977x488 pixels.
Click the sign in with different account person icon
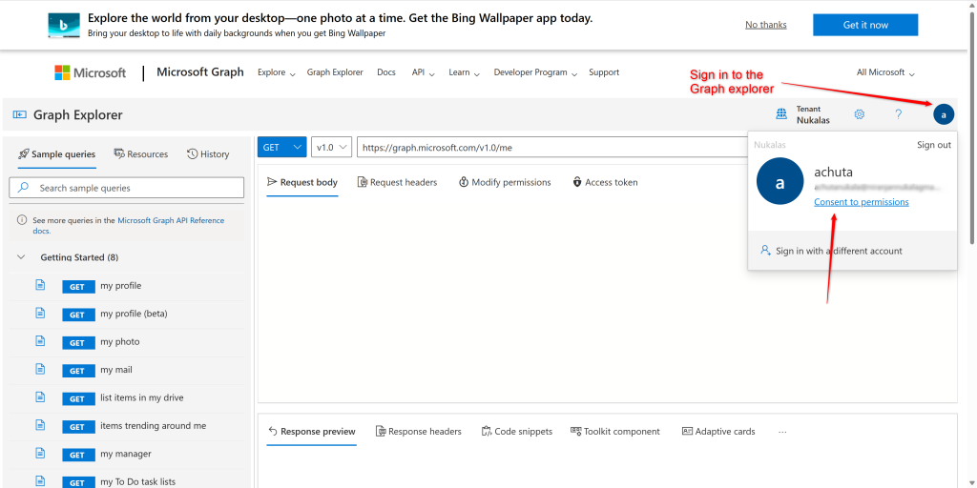pyautogui.click(x=766, y=251)
